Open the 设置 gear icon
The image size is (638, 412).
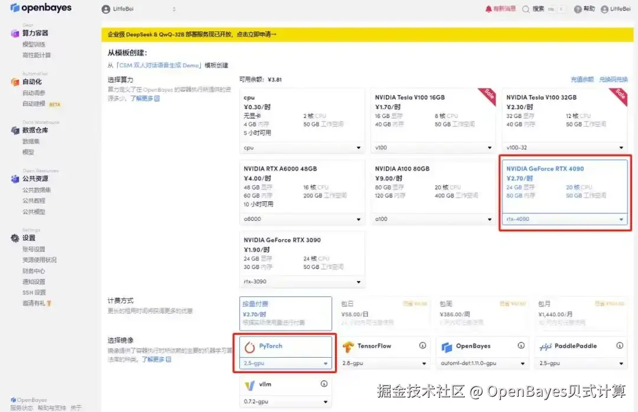tap(15, 238)
